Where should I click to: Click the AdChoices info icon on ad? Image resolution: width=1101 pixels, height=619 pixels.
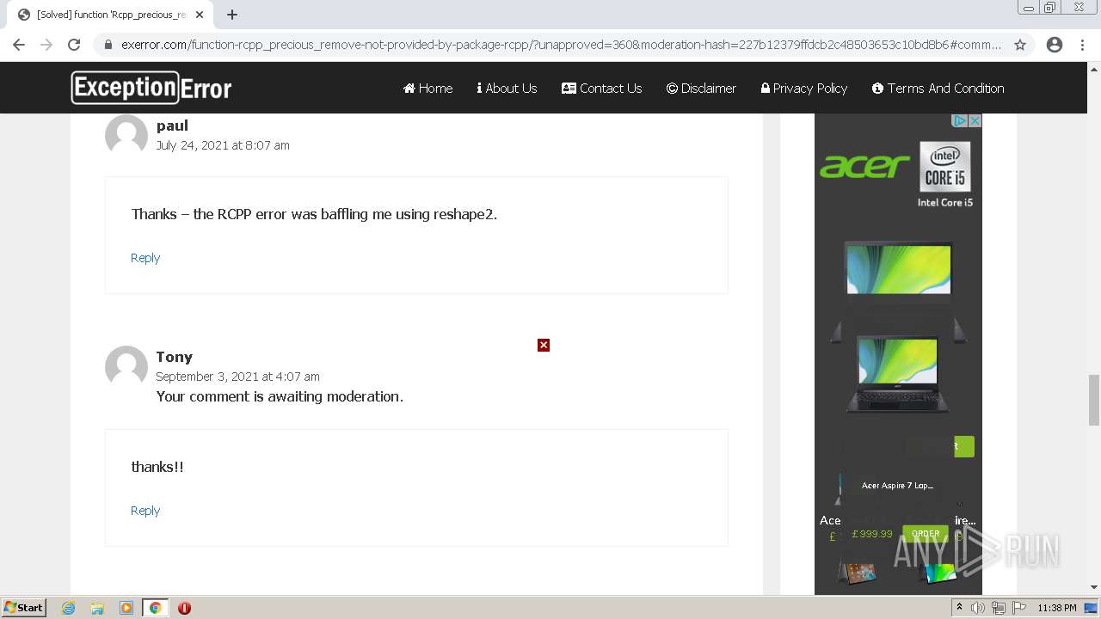[960, 121]
